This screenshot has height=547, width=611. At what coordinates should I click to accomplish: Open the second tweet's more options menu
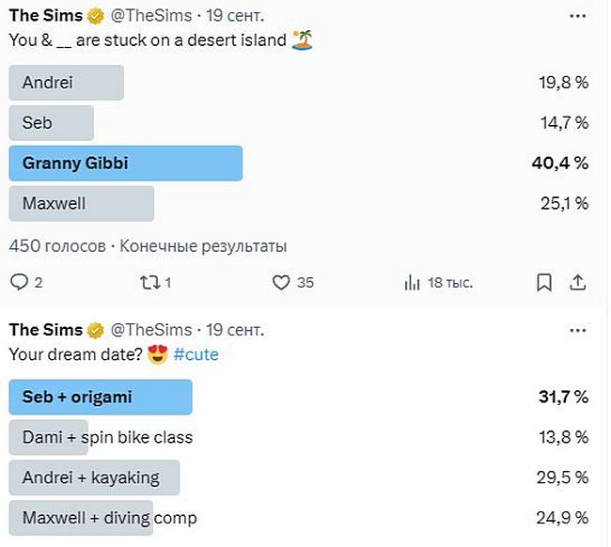coord(579,330)
